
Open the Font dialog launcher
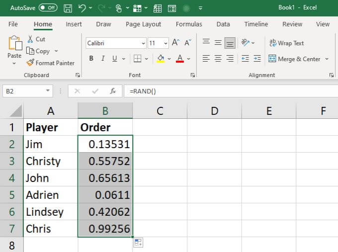pos(193,75)
